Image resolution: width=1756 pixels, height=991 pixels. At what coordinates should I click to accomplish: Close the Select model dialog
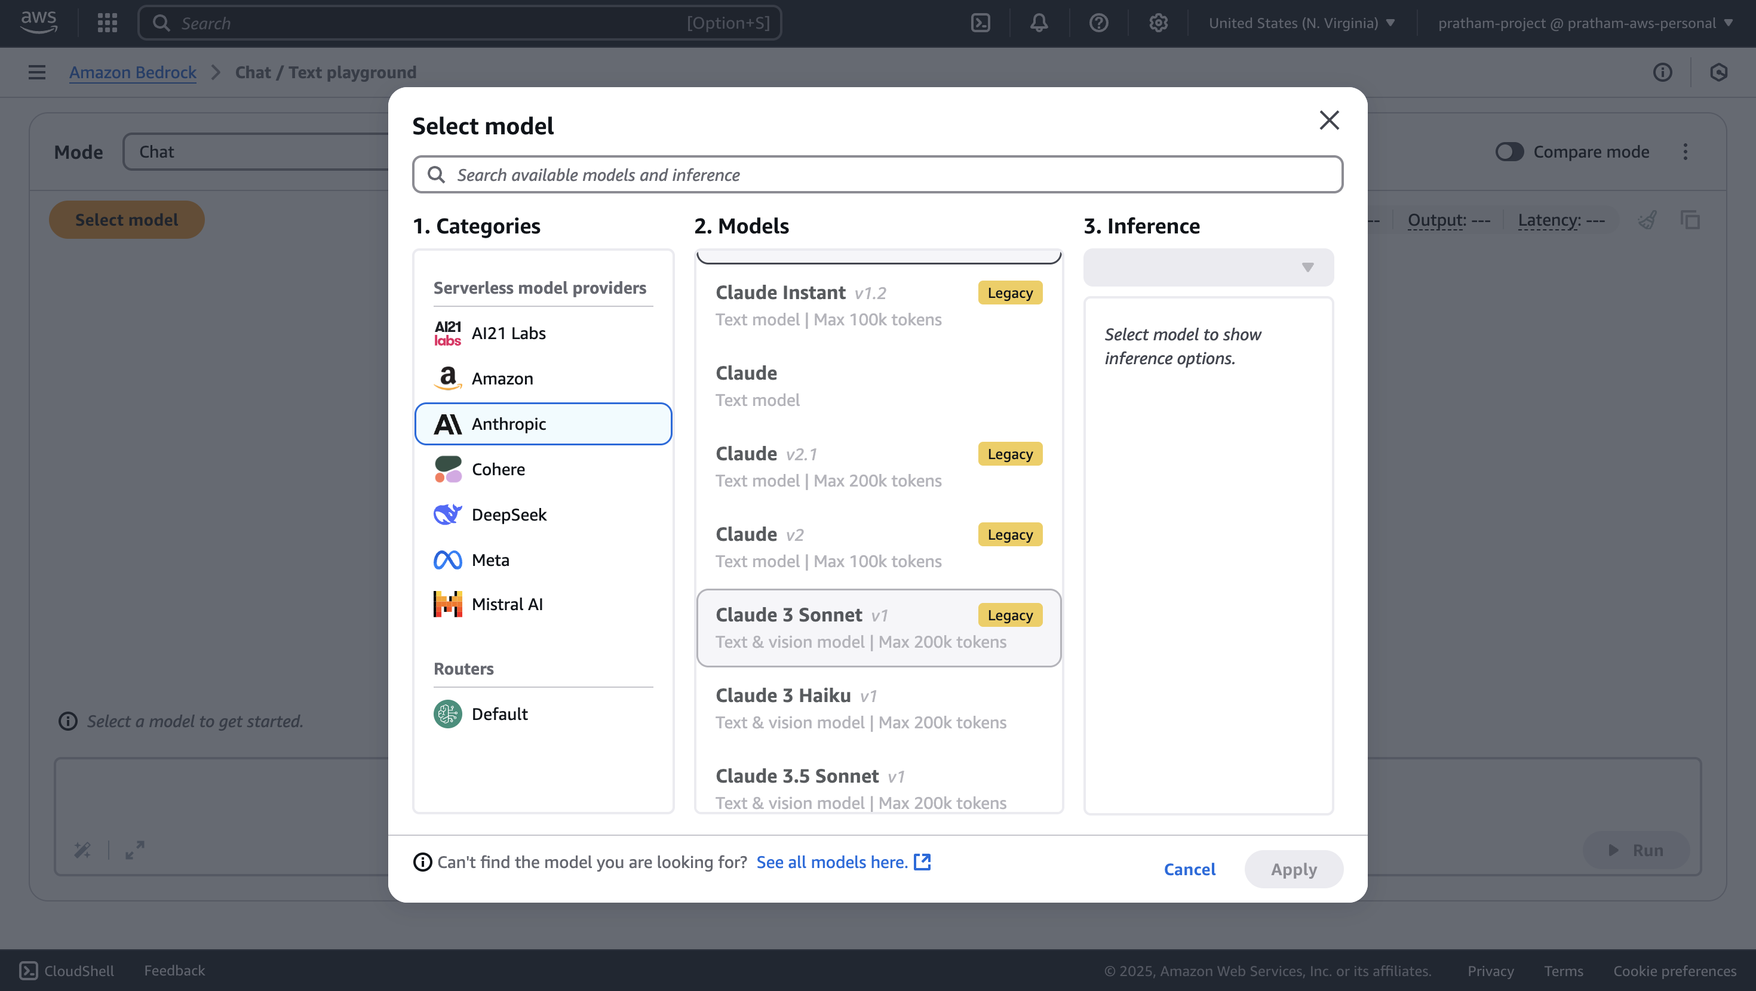pyautogui.click(x=1330, y=121)
